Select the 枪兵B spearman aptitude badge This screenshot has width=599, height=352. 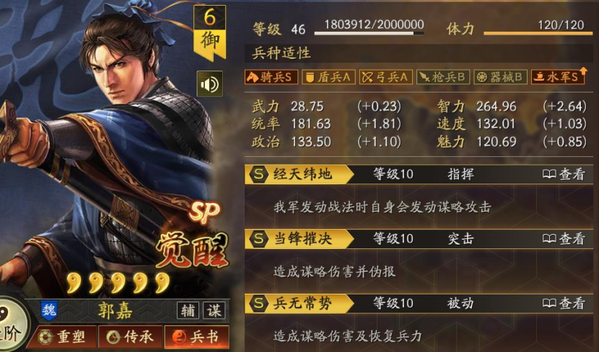pos(443,77)
